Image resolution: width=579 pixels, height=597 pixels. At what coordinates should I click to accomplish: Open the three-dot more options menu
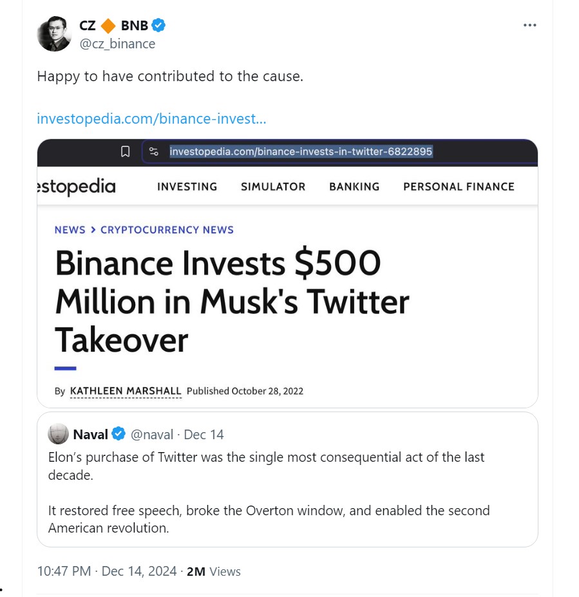(x=529, y=25)
